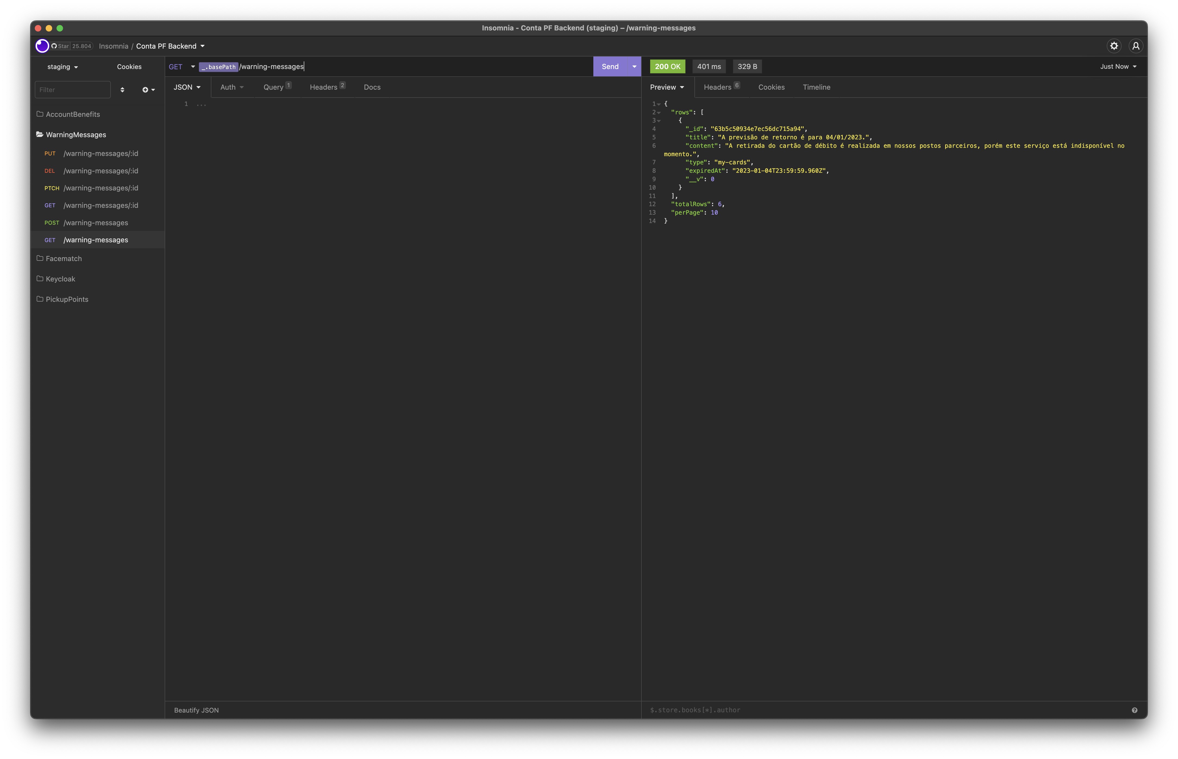The width and height of the screenshot is (1178, 759).
Task: Open the Preview mode dropdown
Action: pyautogui.click(x=667, y=87)
